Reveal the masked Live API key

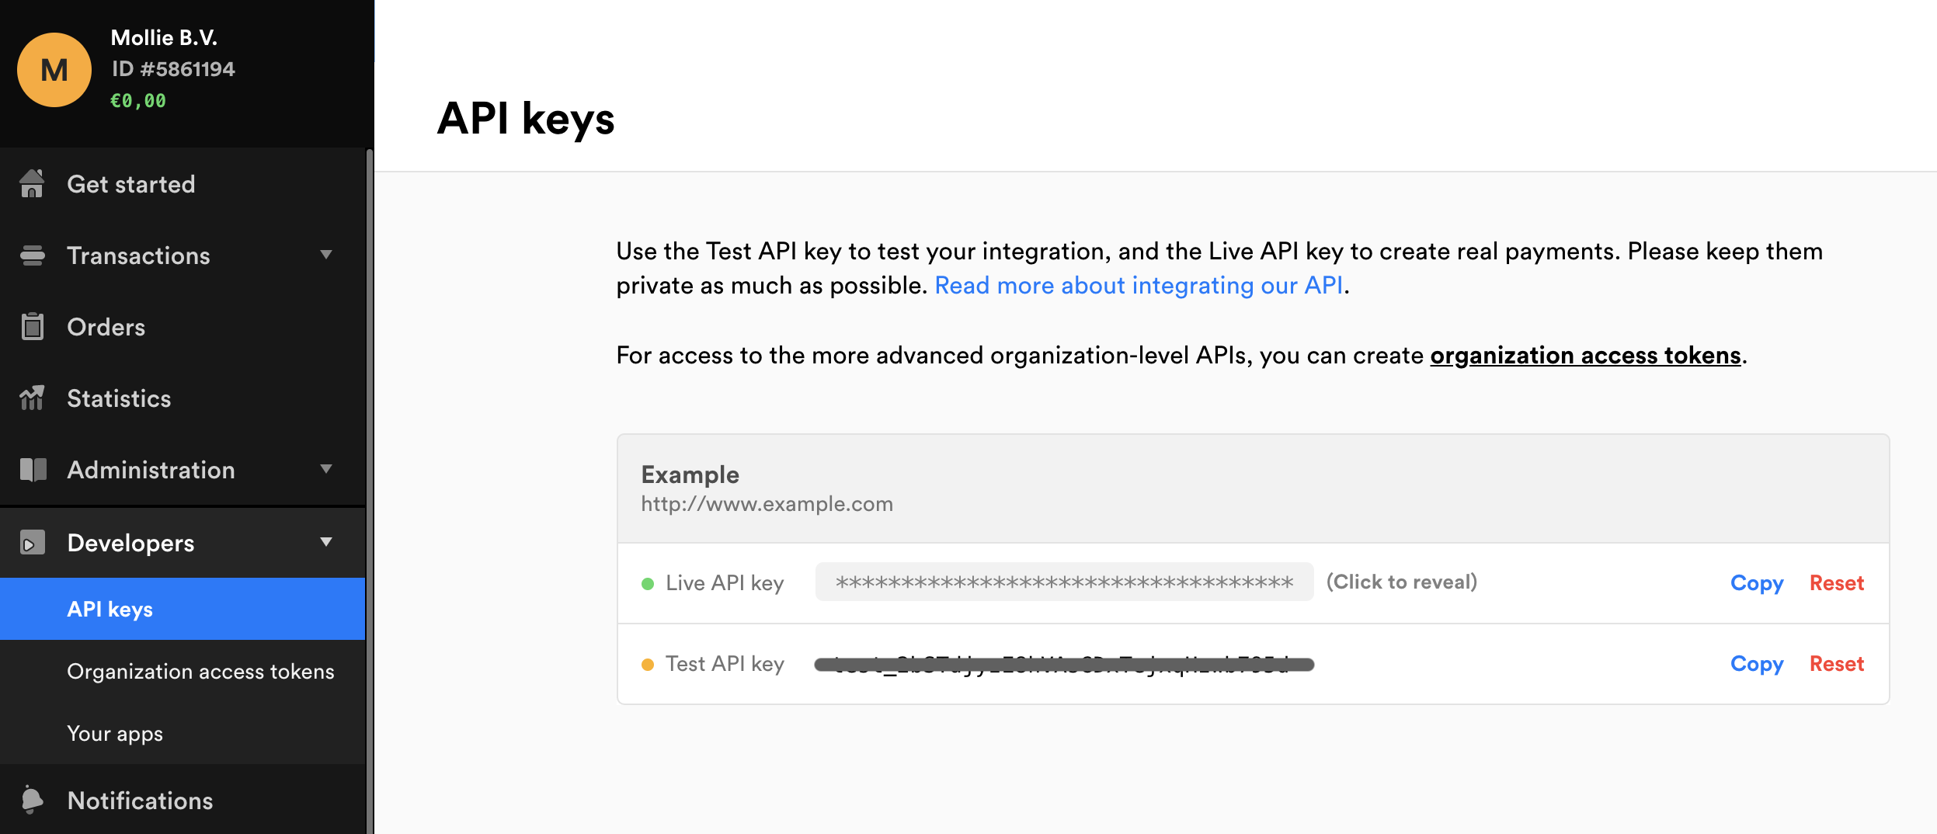[1064, 582]
